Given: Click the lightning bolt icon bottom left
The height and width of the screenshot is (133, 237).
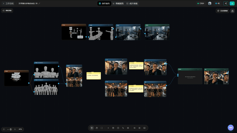Looking at the screenshot, I should pyautogui.click(x=15, y=129).
